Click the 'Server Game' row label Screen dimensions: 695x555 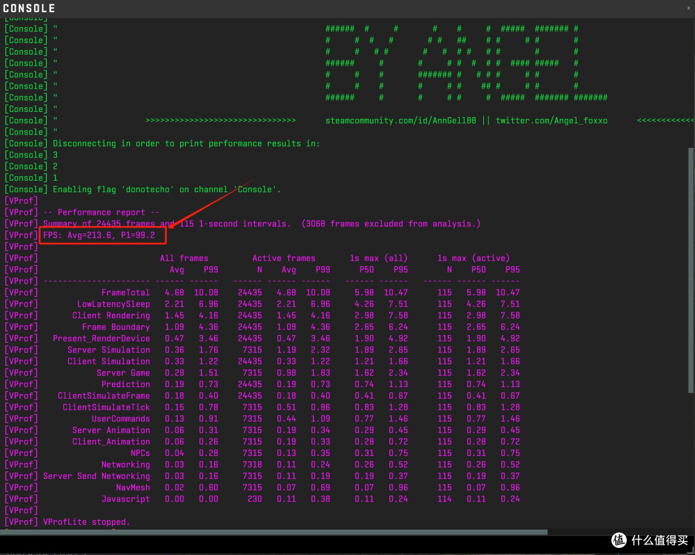pyautogui.click(x=123, y=373)
